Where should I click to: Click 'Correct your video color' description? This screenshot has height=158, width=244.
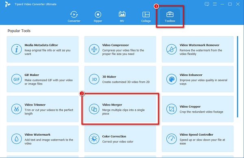coord(118,142)
